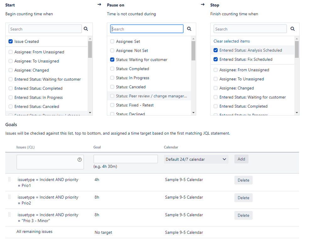Click the Pause on list scroll up arrow
The image size is (314, 242).
pyautogui.click(x=193, y=39)
